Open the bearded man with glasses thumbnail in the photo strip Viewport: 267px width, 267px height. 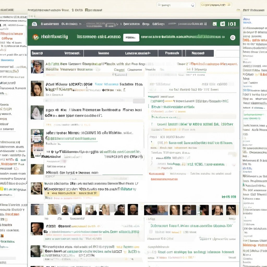click(x=217, y=210)
